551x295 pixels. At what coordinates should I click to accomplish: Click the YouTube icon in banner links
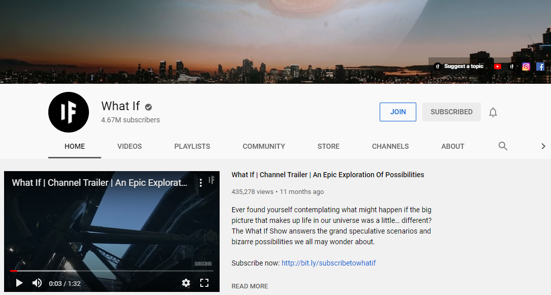coord(498,67)
